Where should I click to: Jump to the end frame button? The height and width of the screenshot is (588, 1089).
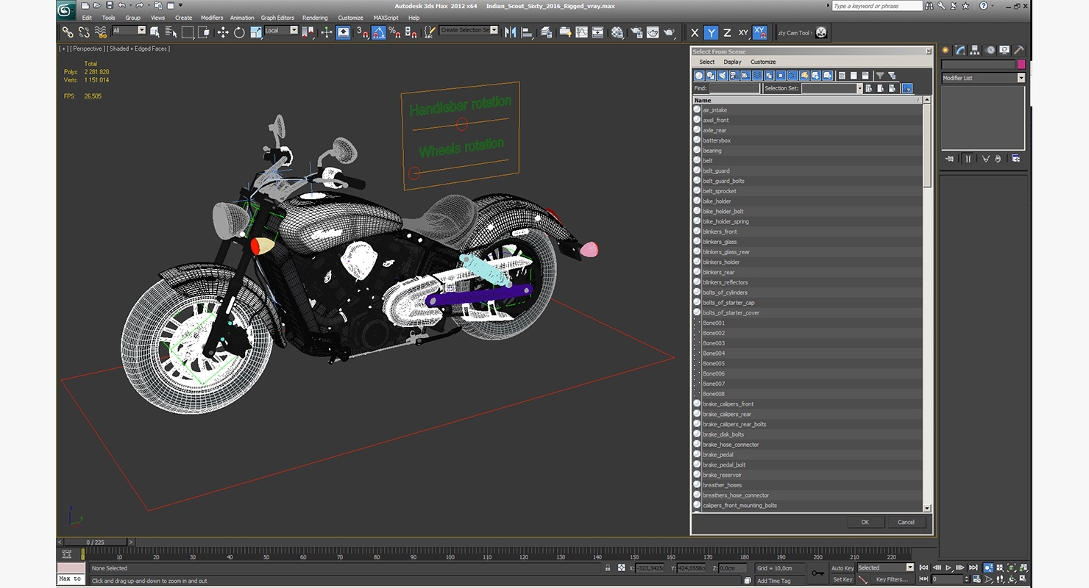[973, 567]
